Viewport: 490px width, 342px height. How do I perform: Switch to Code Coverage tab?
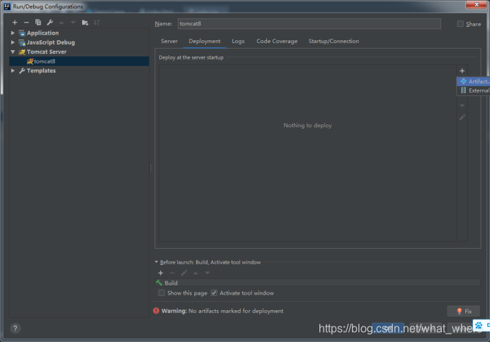click(277, 41)
